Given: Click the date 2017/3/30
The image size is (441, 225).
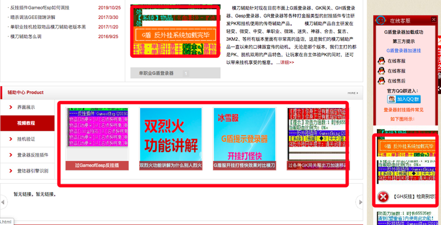Looking at the screenshot, I should 108,17.
